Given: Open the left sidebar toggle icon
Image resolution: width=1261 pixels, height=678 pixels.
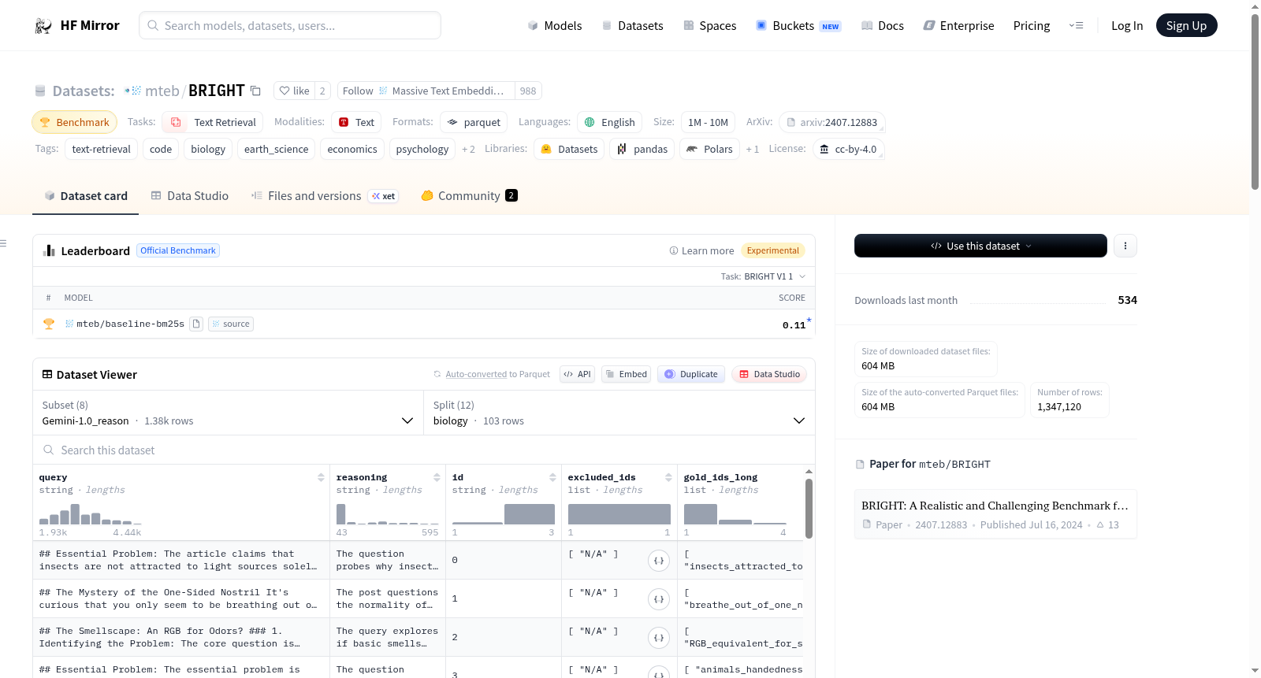Looking at the screenshot, I should click(x=3, y=243).
